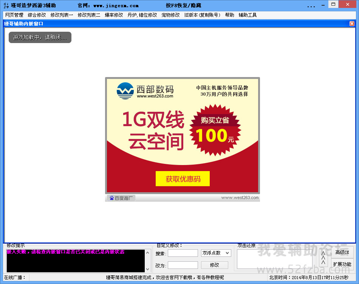The image size is (359, 284).
Task: Open the 宠物修改 menu
Action: pos(170,15)
